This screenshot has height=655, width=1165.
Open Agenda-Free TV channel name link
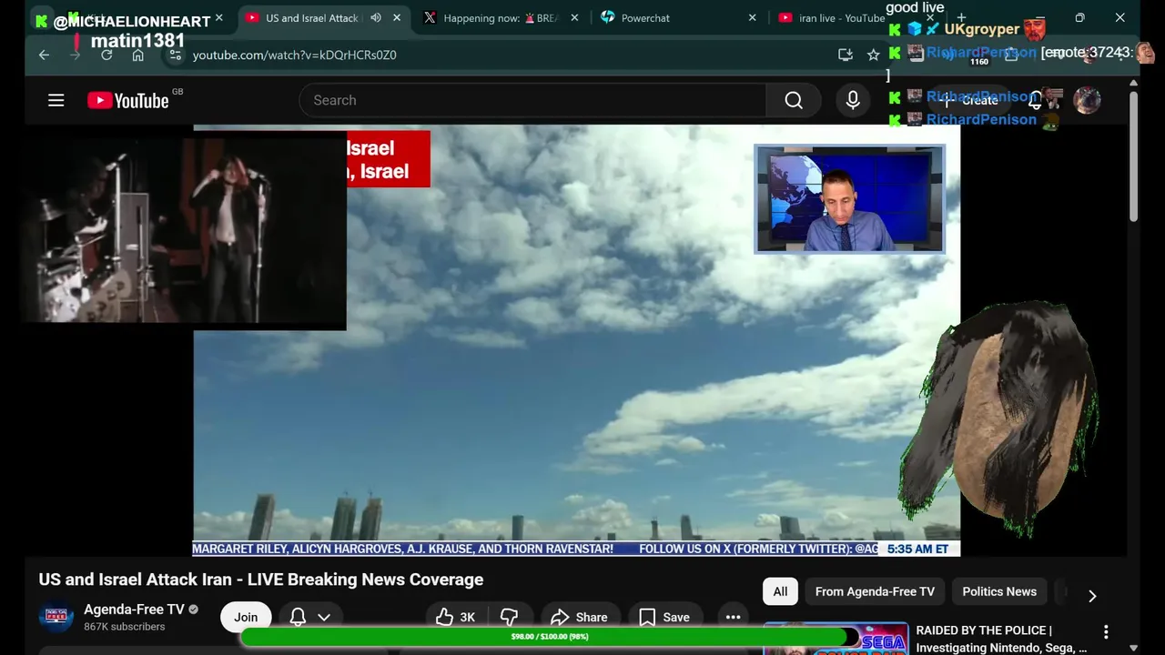[134, 610]
